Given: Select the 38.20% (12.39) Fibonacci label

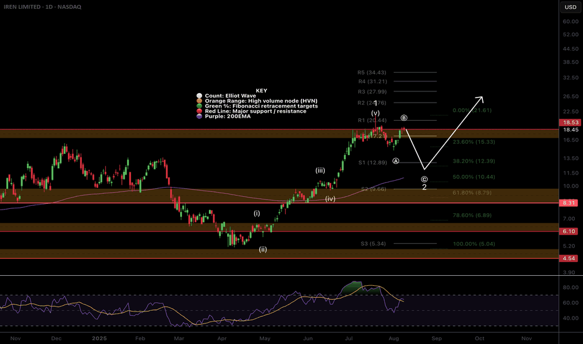Looking at the screenshot, I should [x=474, y=161].
